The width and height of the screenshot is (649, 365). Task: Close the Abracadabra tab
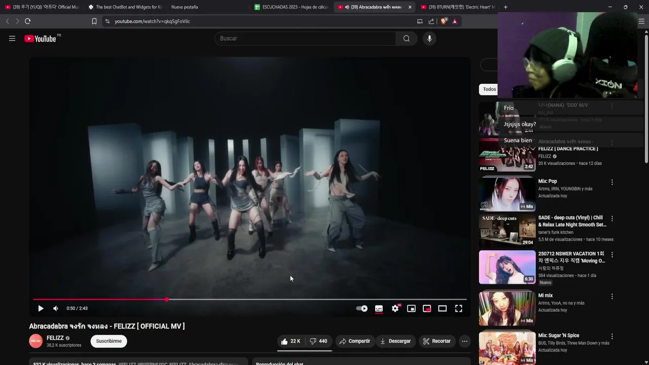tap(410, 7)
